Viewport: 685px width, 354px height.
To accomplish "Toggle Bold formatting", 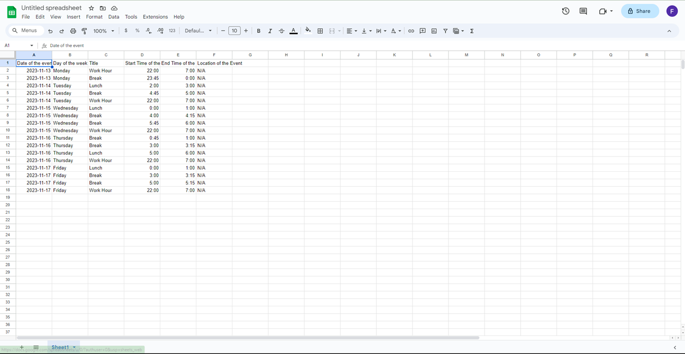I will tap(259, 31).
